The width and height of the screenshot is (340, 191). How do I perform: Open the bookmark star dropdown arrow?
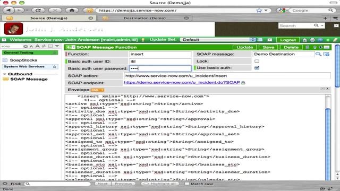point(266,11)
